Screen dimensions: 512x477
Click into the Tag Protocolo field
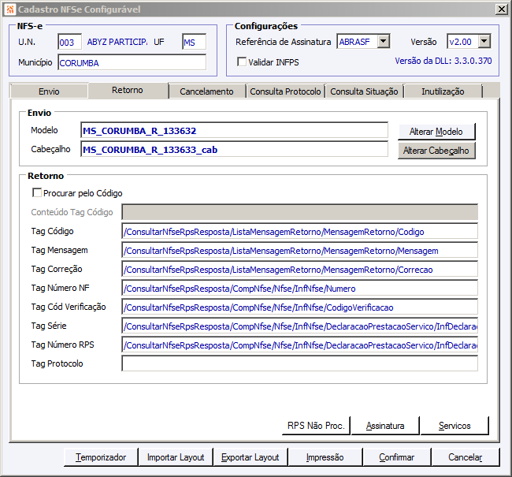click(300, 363)
